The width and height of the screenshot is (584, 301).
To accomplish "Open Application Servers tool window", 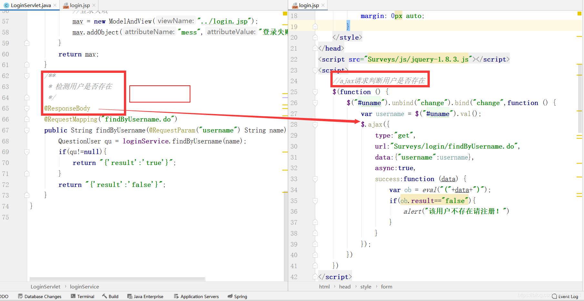I will pos(196,296).
